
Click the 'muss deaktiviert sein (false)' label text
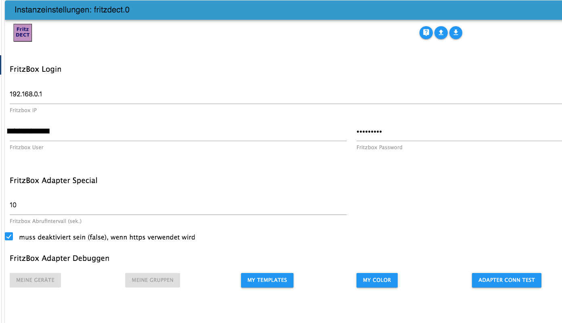coord(107,238)
